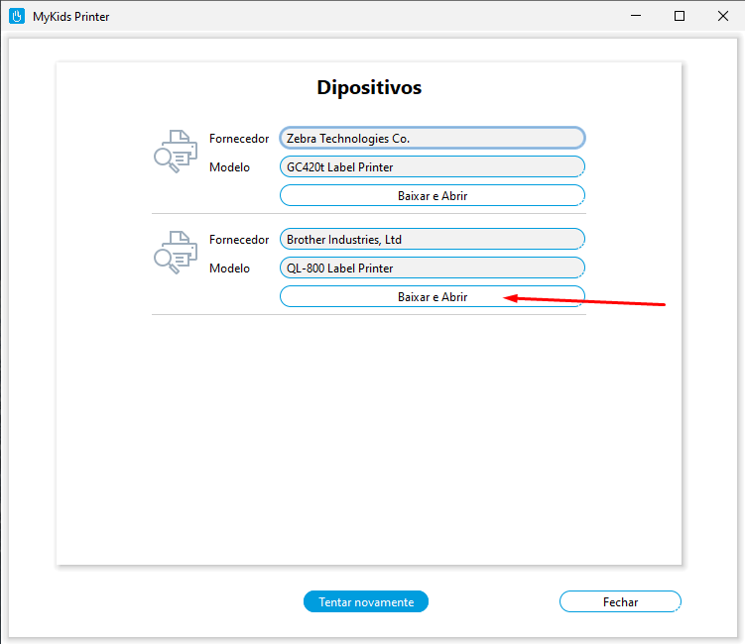The width and height of the screenshot is (745, 644).
Task: Click the Tentar novamente button
Action: point(366,601)
